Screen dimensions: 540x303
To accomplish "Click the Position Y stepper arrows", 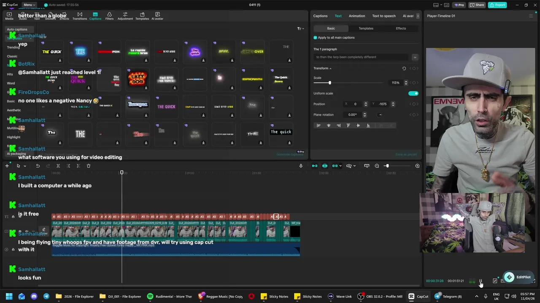I will point(393,104).
